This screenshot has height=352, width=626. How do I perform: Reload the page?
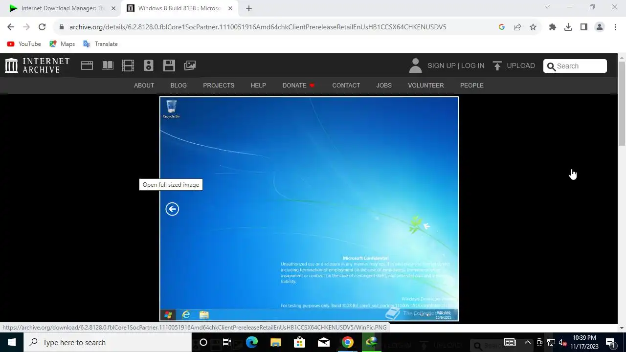pyautogui.click(x=42, y=27)
